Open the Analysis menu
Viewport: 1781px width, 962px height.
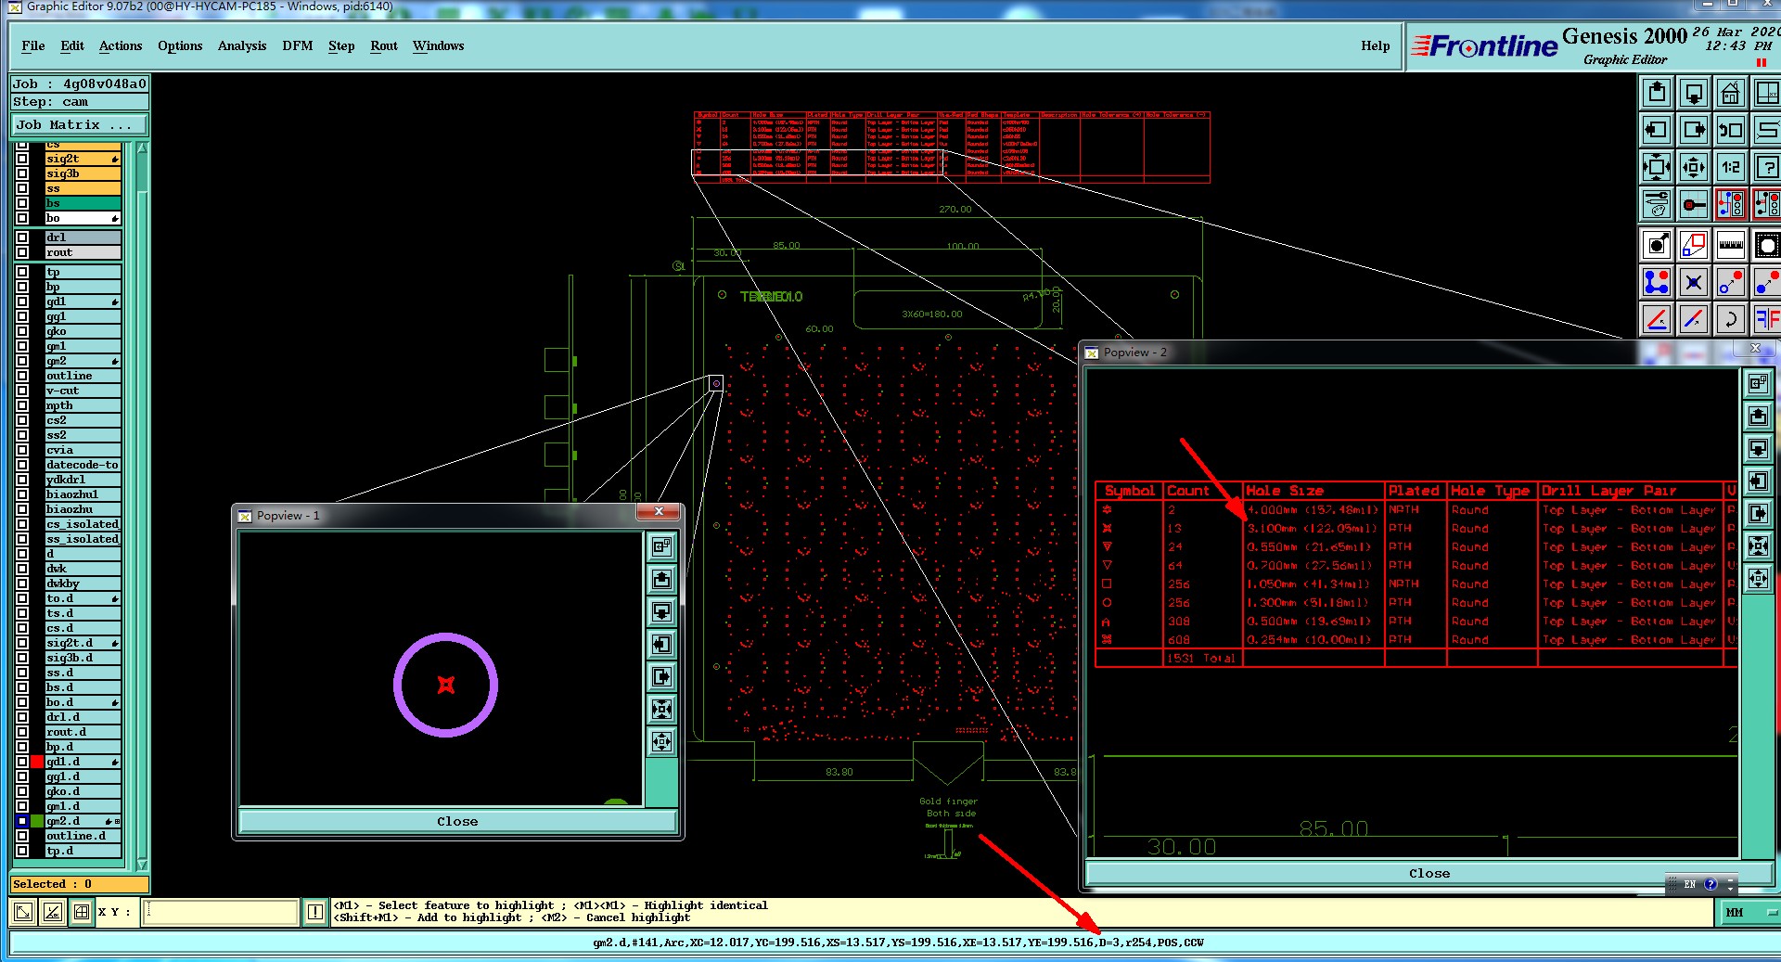pyautogui.click(x=242, y=45)
